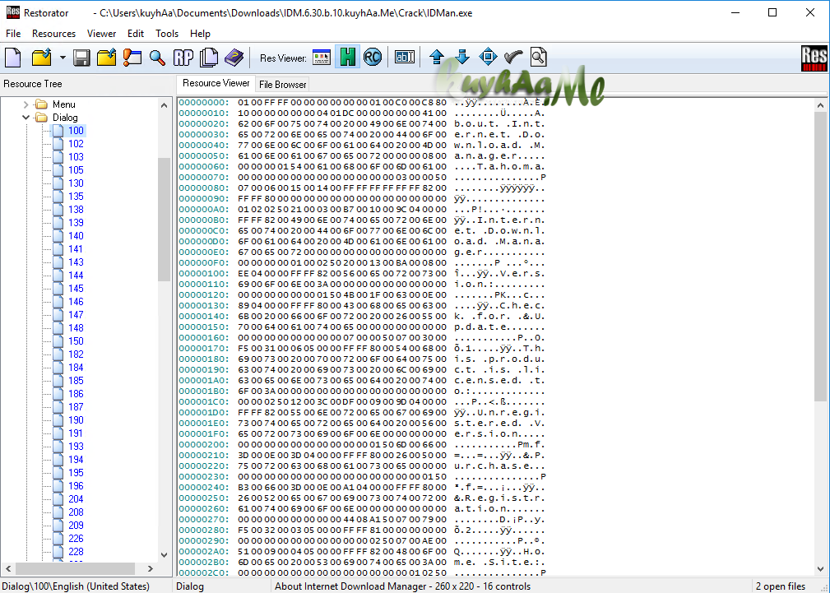Open the Tools menu
Viewport: 830px width, 593px height.
coord(167,34)
